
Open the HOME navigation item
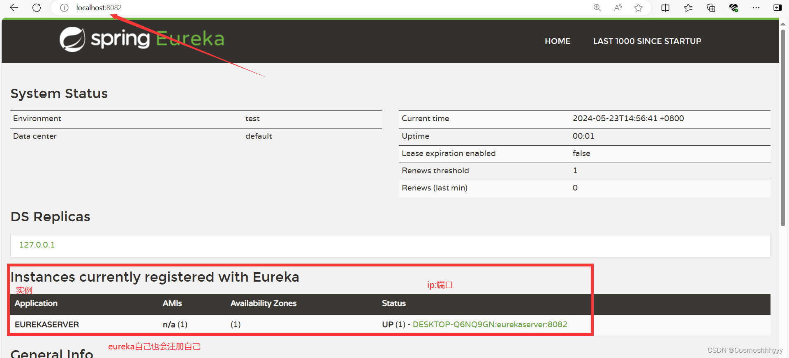558,41
